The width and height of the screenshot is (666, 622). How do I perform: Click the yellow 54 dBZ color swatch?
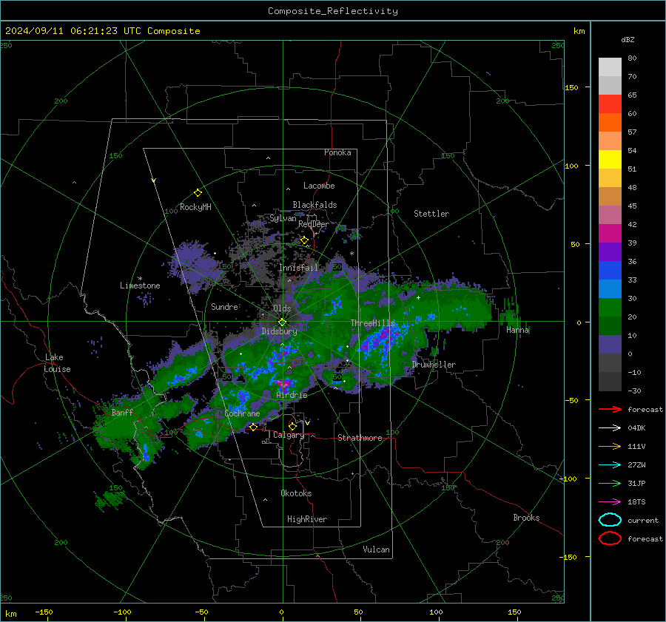(x=610, y=159)
